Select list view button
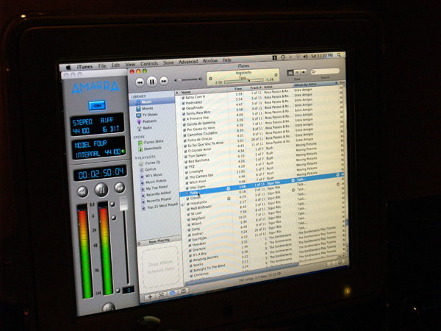441x331 pixels. 290,73
